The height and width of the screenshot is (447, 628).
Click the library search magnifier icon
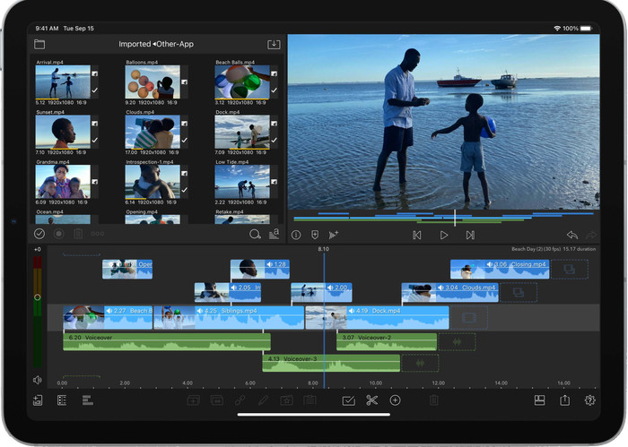pyautogui.click(x=255, y=234)
